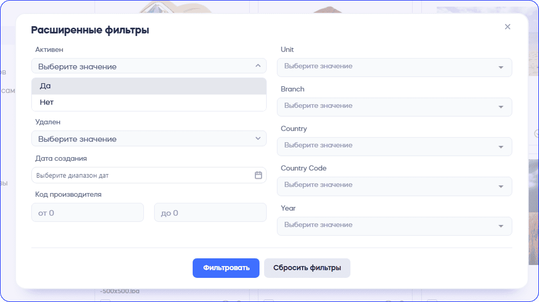The height and width of the screenshot is (302, 539).
Task: Click the Активен select box placeholder
Action: (77, 67)
